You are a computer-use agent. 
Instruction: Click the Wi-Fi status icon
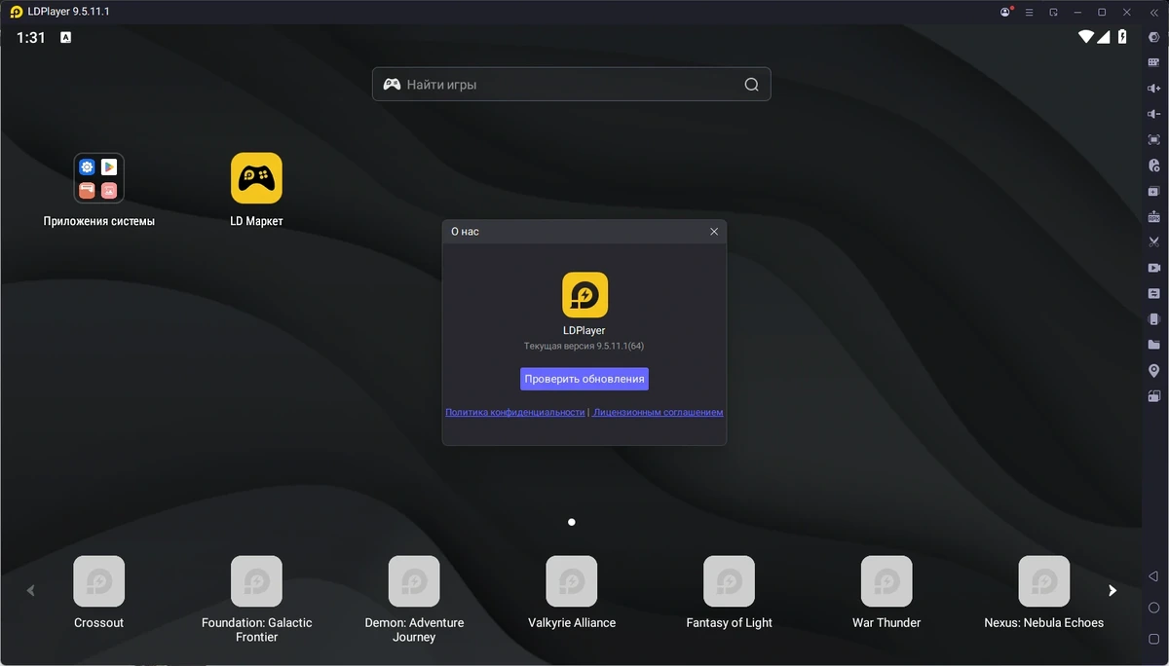(x=1085, y=37)
